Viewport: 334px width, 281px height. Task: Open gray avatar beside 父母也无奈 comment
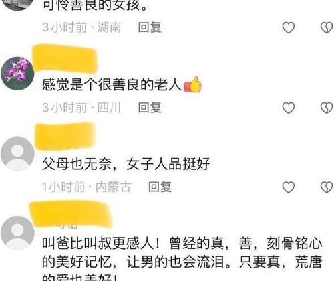pos(17,154)
